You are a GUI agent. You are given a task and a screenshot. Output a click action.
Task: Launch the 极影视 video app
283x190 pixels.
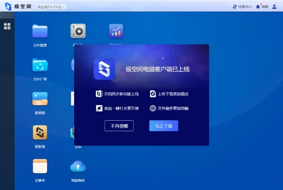[40, 133]
